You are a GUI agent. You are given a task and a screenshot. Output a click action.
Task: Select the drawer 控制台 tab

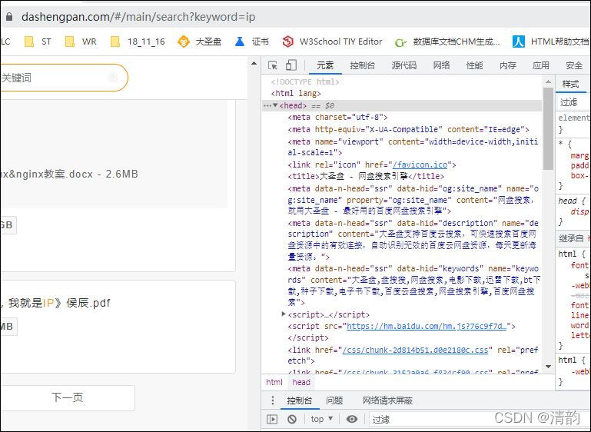click(299, 400)
